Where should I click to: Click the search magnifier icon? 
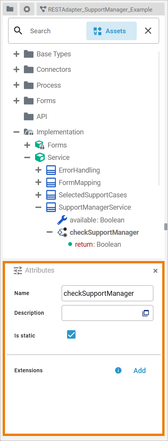click(18, 31)
